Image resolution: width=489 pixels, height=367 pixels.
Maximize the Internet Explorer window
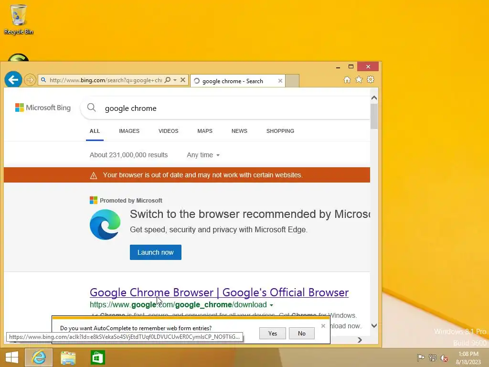351,66
